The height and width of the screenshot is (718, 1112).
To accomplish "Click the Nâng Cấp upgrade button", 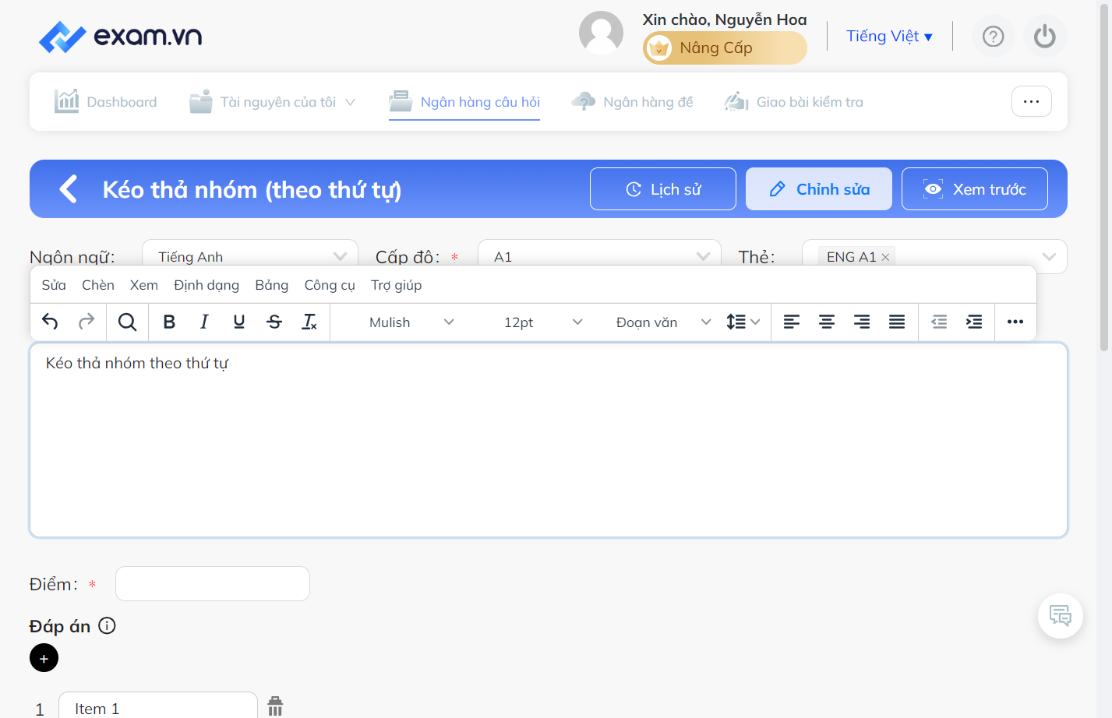I will tap(725, 48).
